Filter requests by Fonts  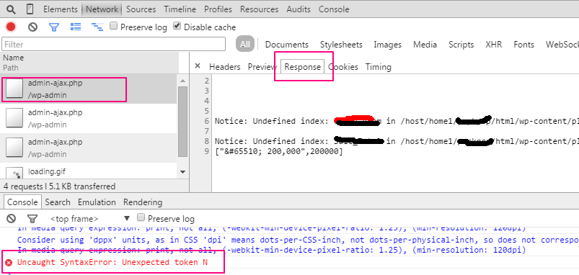[523, 45]
